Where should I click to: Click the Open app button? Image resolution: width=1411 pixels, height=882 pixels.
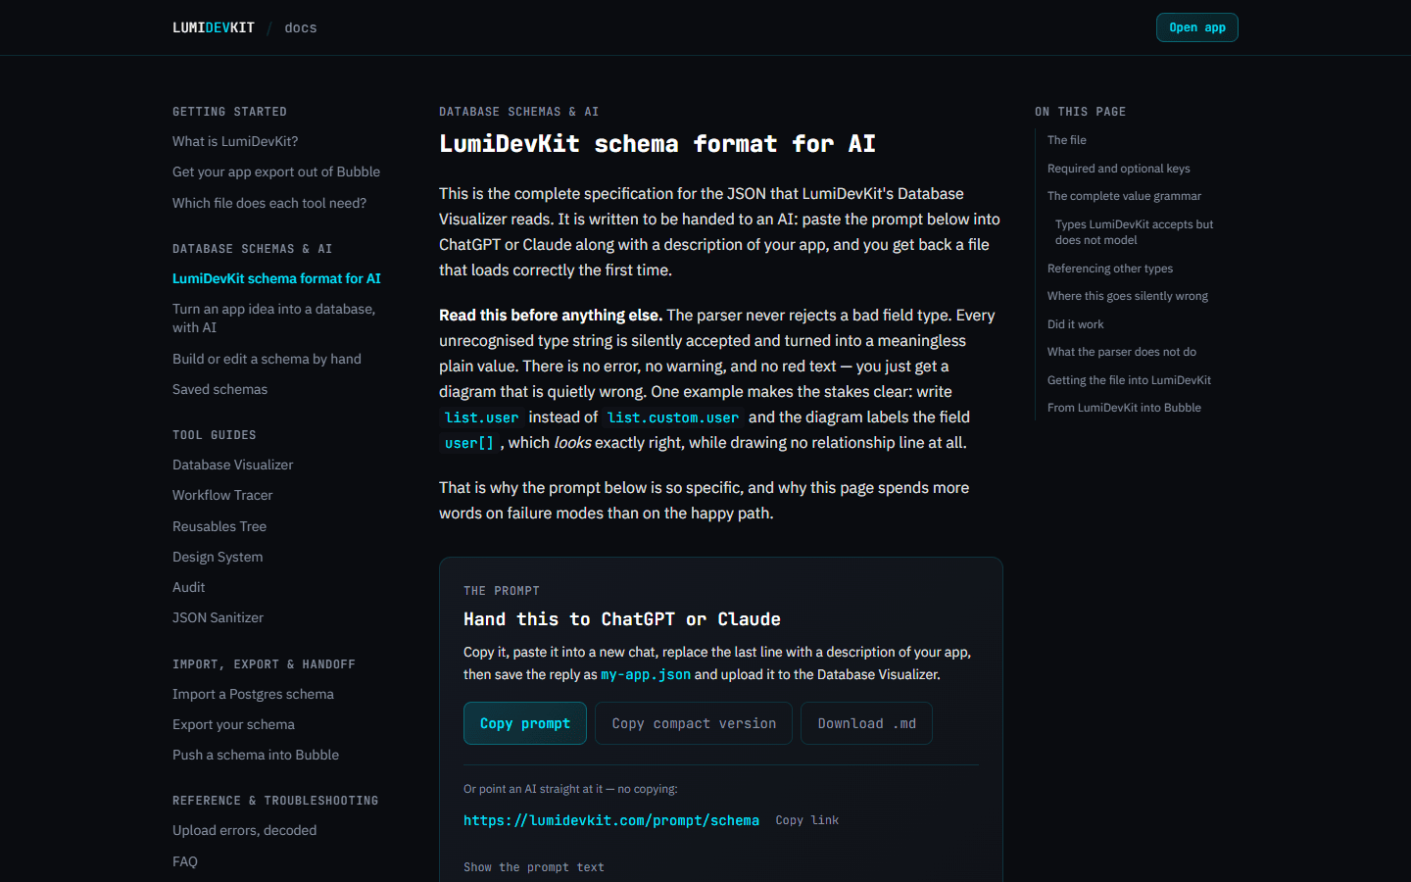(1197, 27)
